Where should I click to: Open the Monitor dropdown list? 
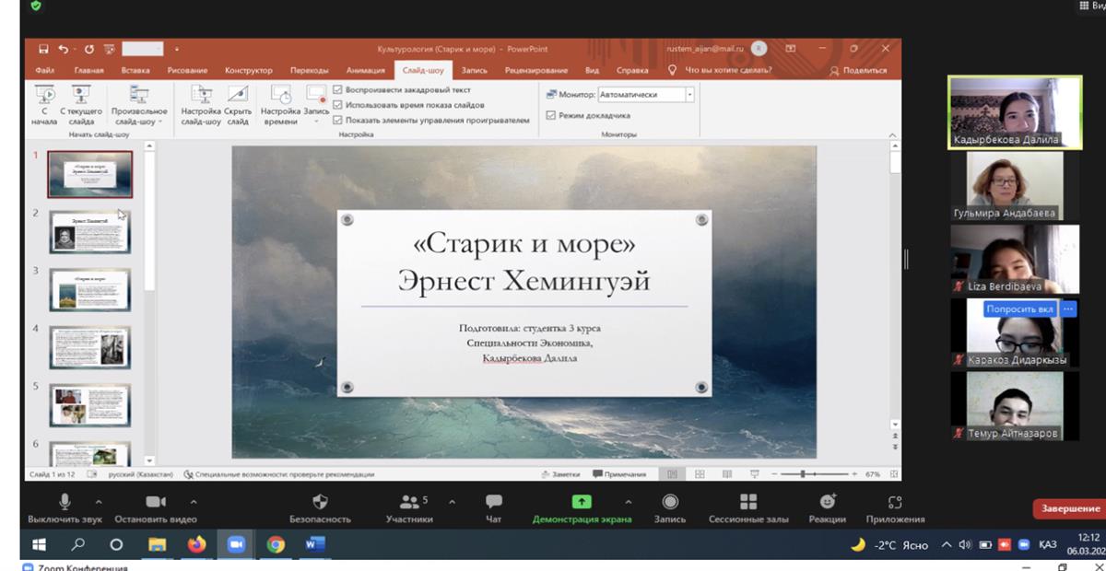(689, 95)
